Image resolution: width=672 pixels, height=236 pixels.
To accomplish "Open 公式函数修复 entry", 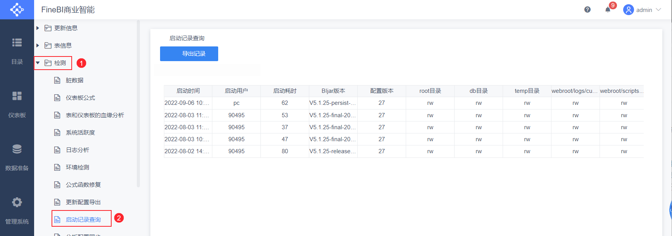I will 83,185.
